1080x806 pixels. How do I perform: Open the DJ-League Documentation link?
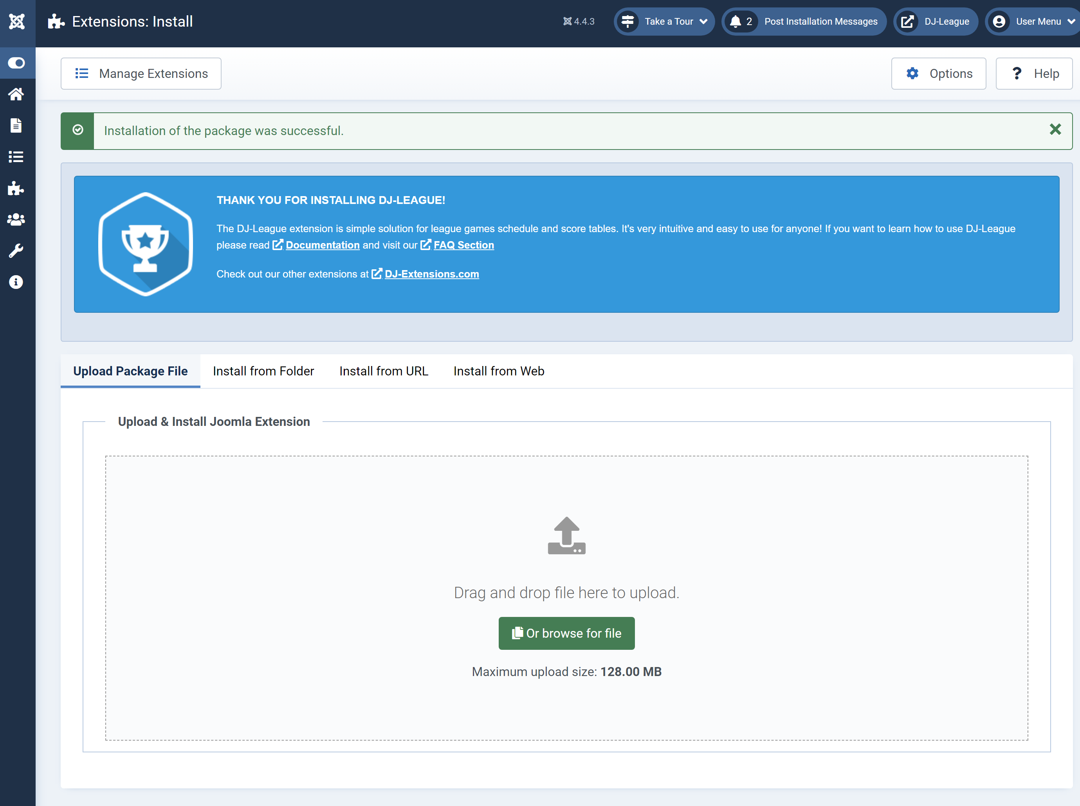pos(323,245)
